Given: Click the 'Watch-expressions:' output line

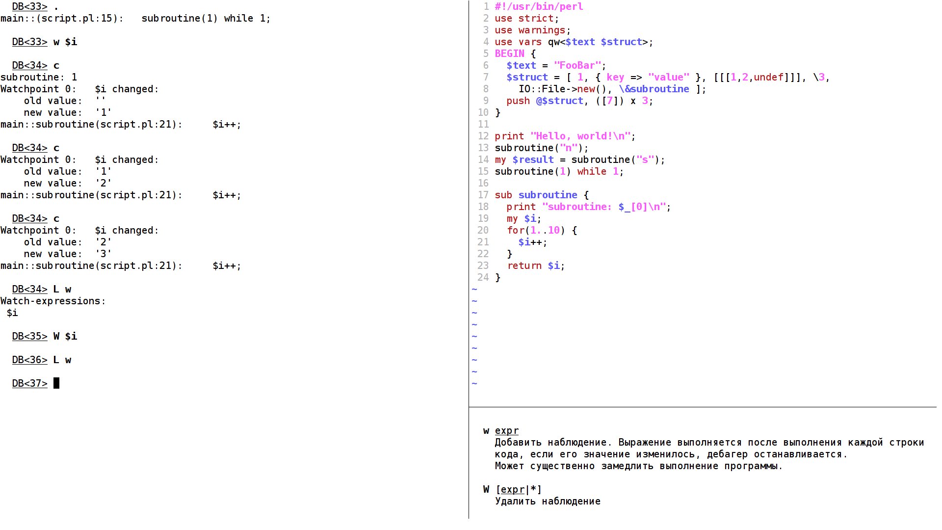Looking at the screenshot, I should pyautogui.click(x=53, y=301).
